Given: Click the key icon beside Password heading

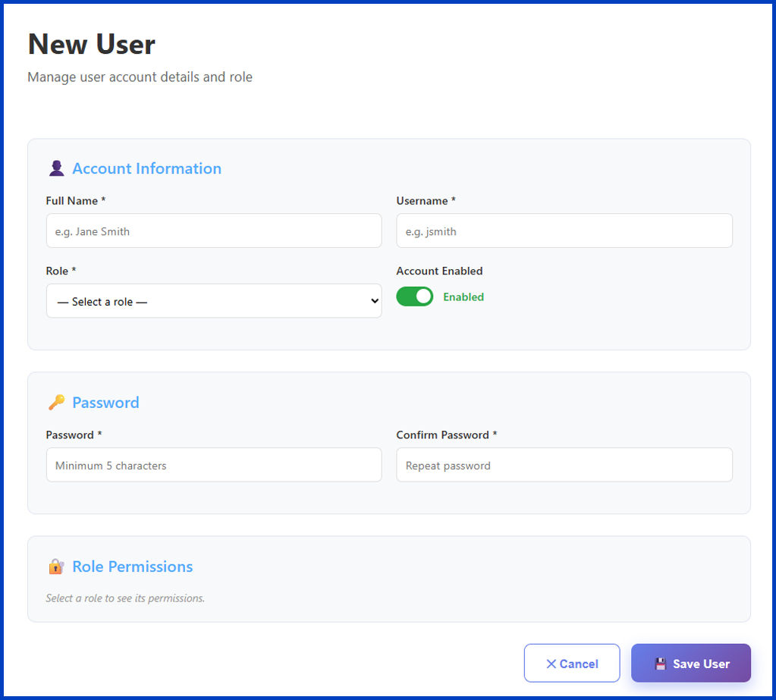Looking at the screenshot, I should click(56, 402).
